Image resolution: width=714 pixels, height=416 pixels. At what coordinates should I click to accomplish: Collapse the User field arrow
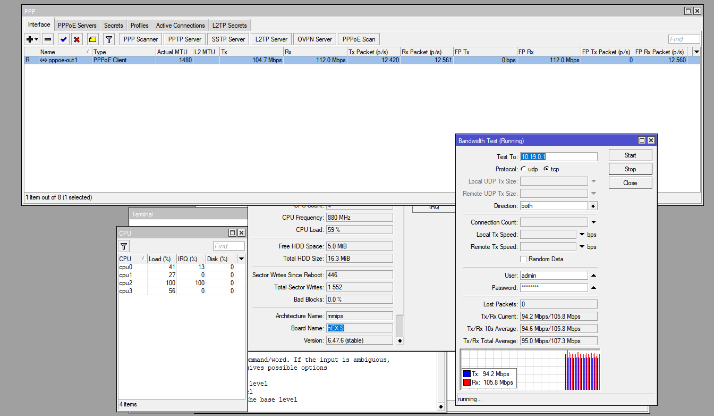click(594, 276)
